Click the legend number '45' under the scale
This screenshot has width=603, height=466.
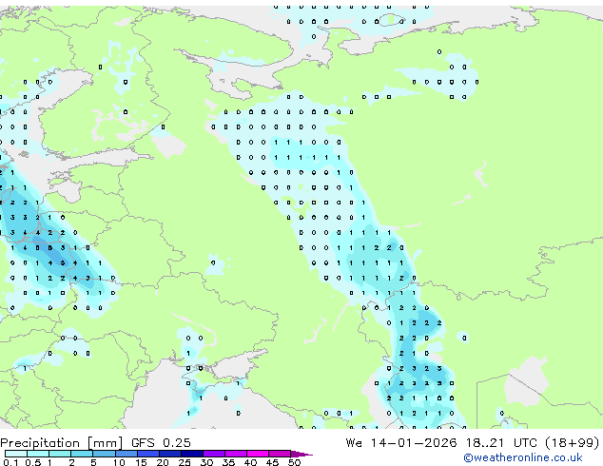tap(272, 462)
